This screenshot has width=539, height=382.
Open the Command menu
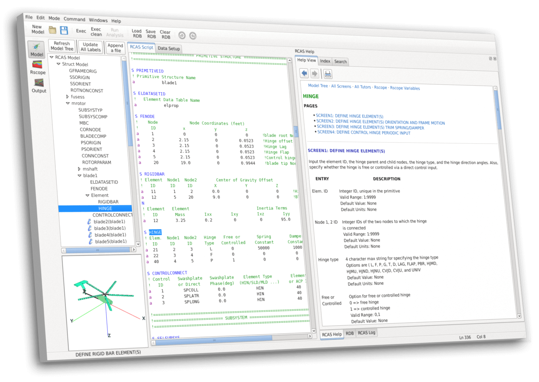(75, 19)
